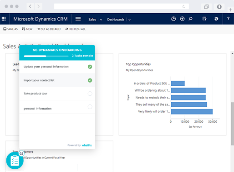
Task: Open the hamburger navigation menu
Action: [78, 19]
